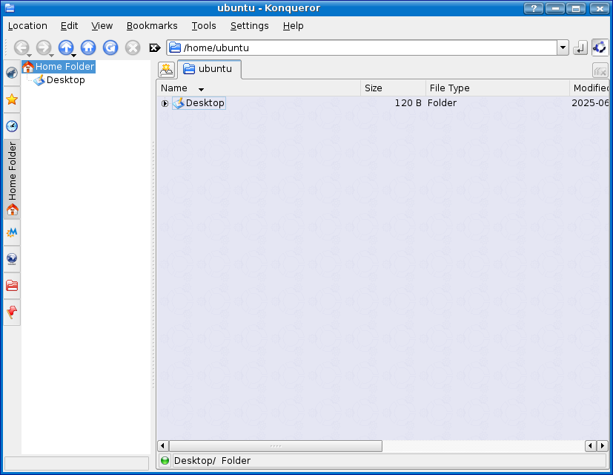Expand the Desktop folder row arrow
The image size is (613, 475).
tap(165, 103)
